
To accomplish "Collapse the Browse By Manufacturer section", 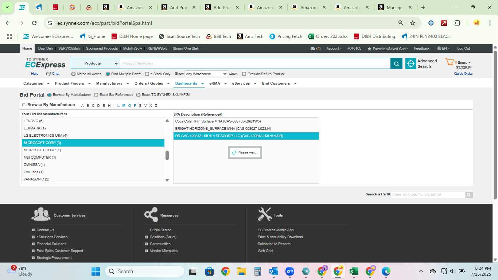I will click(x=24, y=105).
